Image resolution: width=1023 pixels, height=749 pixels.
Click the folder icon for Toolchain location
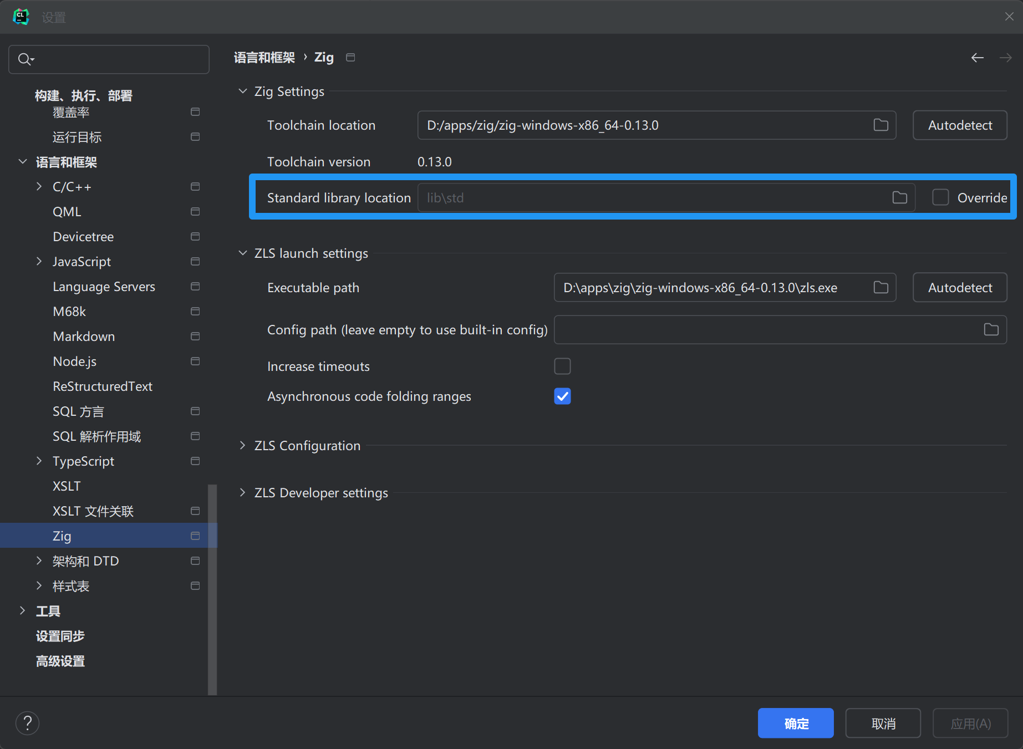click(x=881, y=125)
